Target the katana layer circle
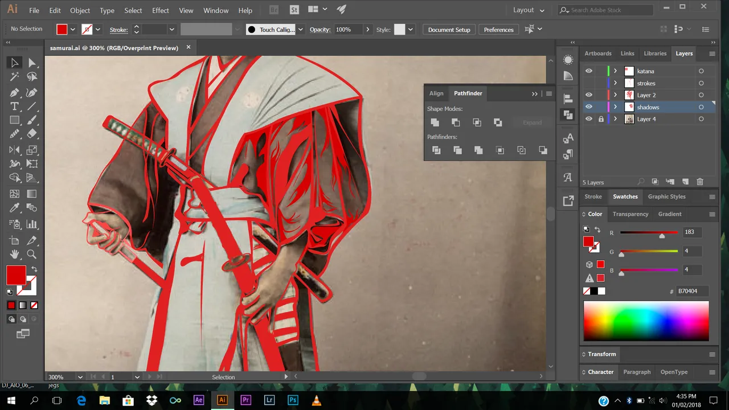The image size is (729, 410). (701, 71)
